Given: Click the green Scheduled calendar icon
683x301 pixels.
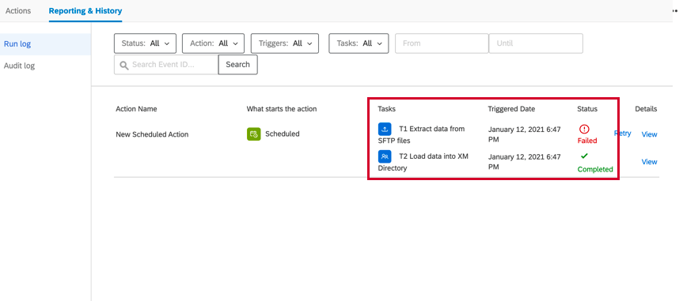Looking at the screenshot, I should (x=253, y=134).
